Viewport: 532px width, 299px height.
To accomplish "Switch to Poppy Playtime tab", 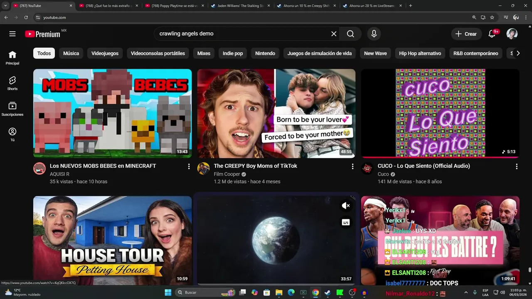I will click(x=175, y=6).
